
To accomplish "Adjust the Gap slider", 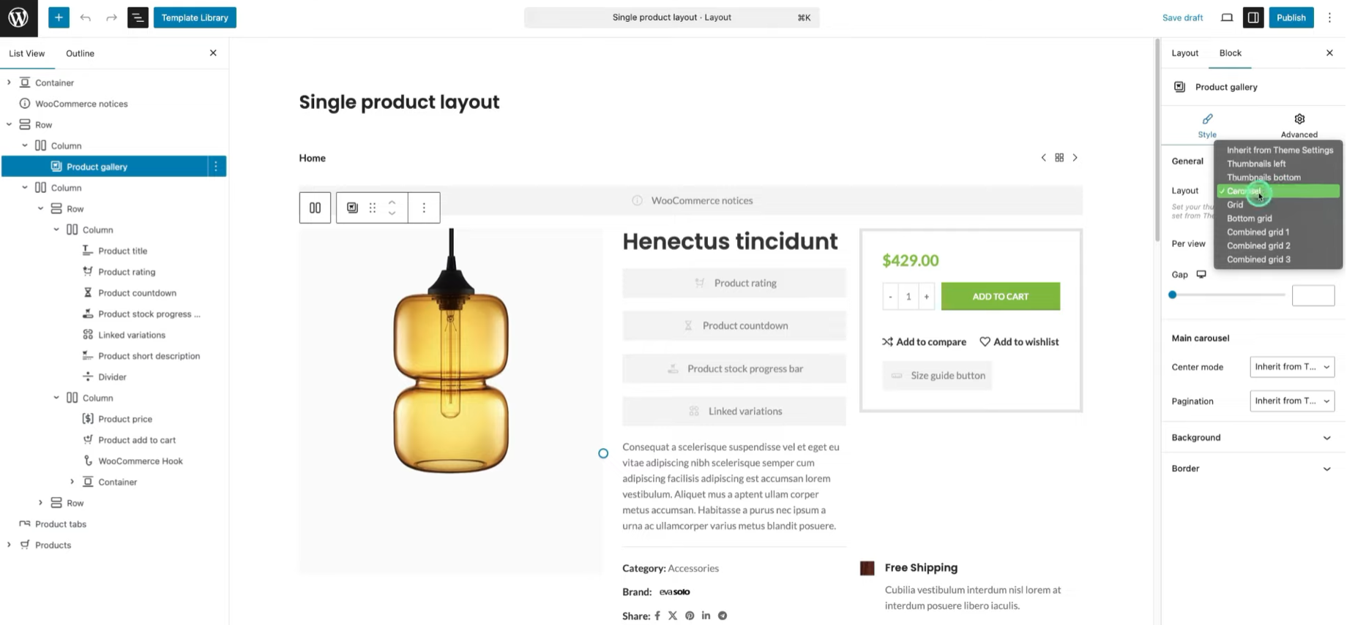I will click(x=1172, y=295).
